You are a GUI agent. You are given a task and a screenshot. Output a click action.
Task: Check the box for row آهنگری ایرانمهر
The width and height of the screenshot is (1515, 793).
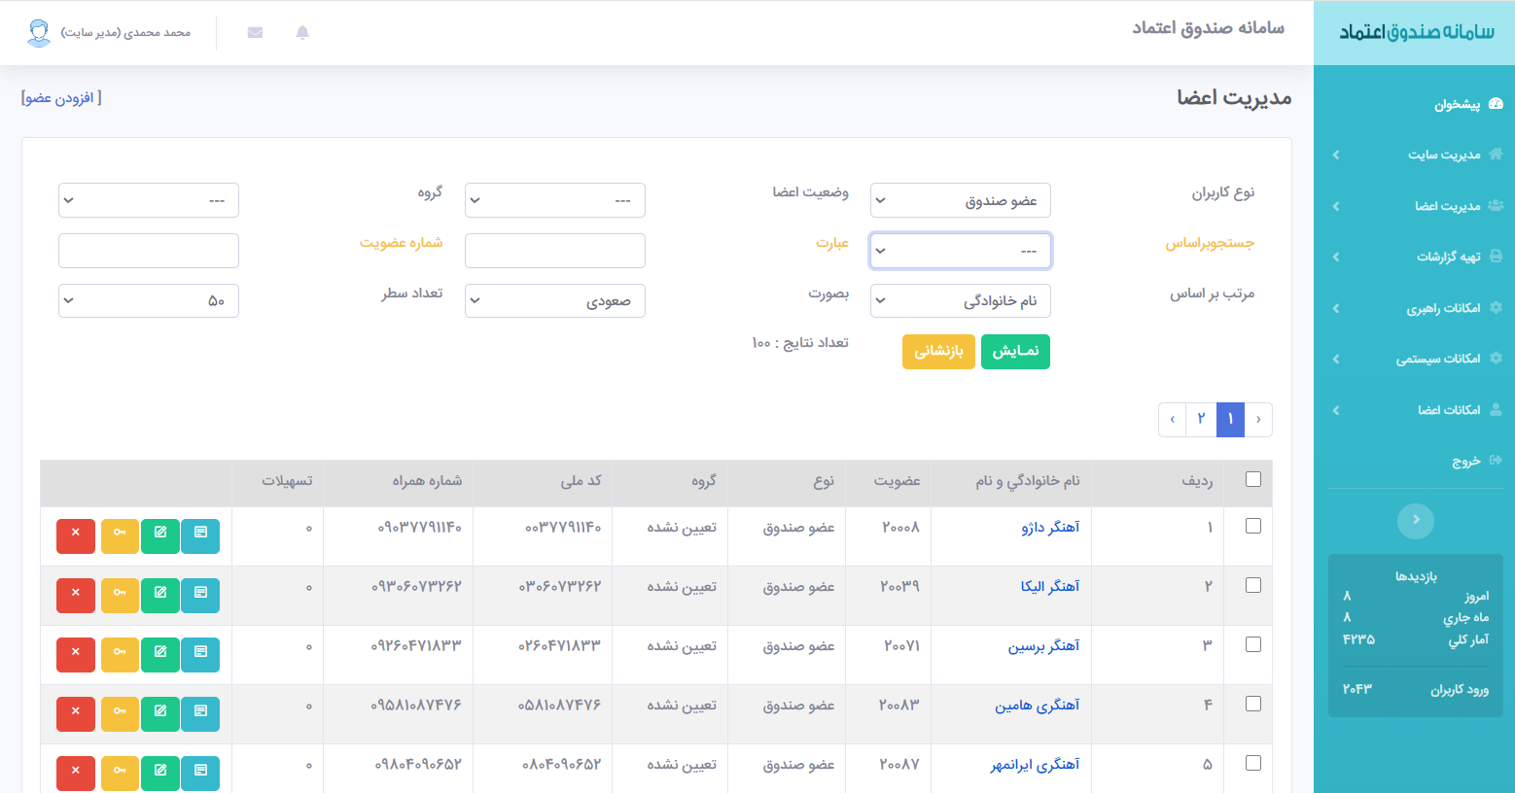[1253, 763]
